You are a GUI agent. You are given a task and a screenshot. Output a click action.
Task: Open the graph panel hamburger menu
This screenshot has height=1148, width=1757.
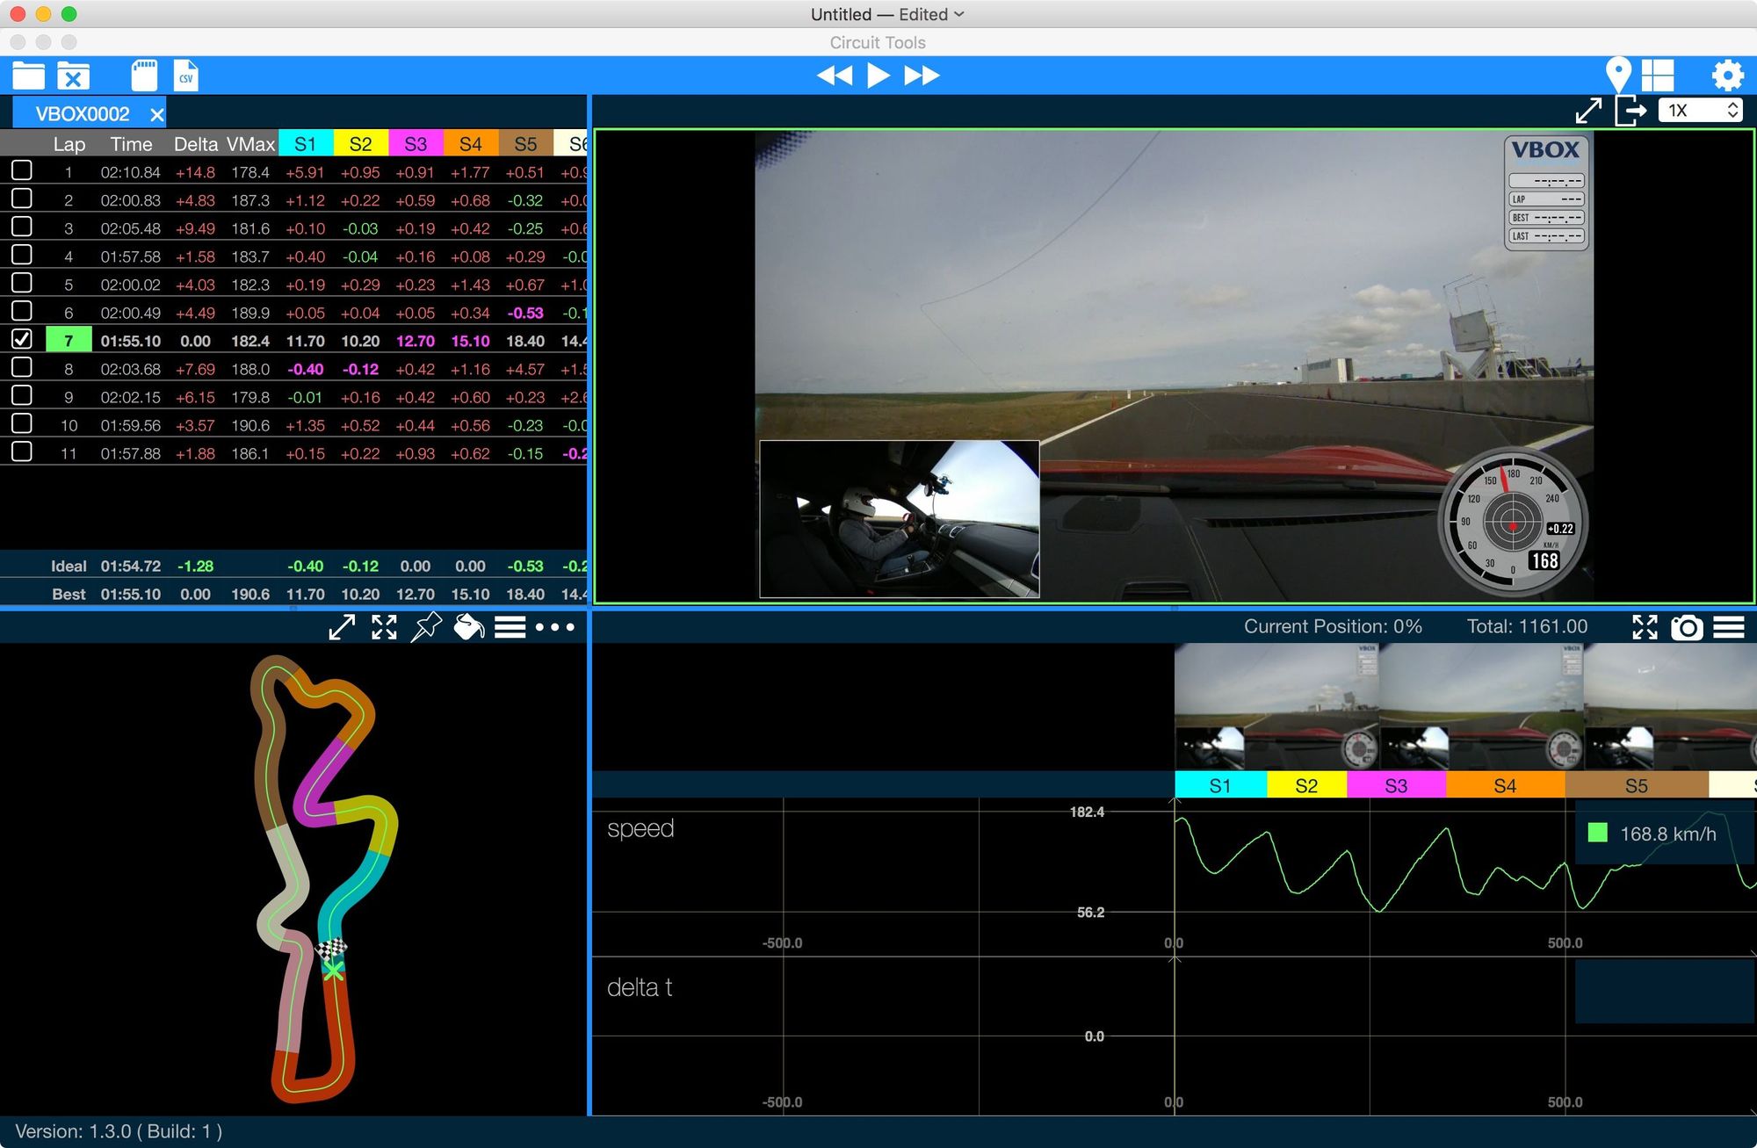1729,627
